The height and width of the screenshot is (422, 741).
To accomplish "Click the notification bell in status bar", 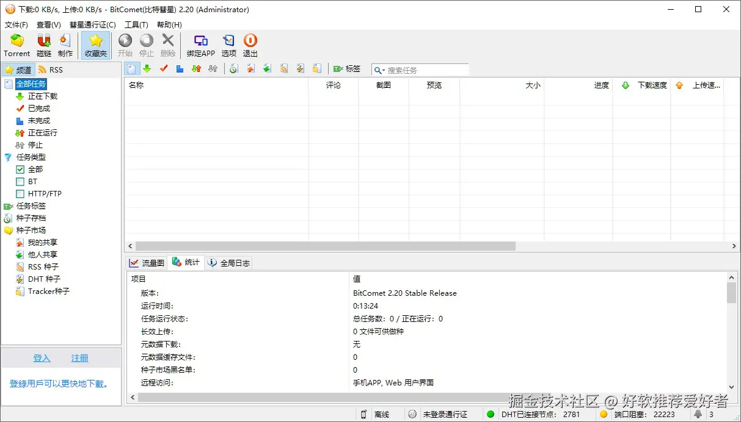I will click(698, 415).
